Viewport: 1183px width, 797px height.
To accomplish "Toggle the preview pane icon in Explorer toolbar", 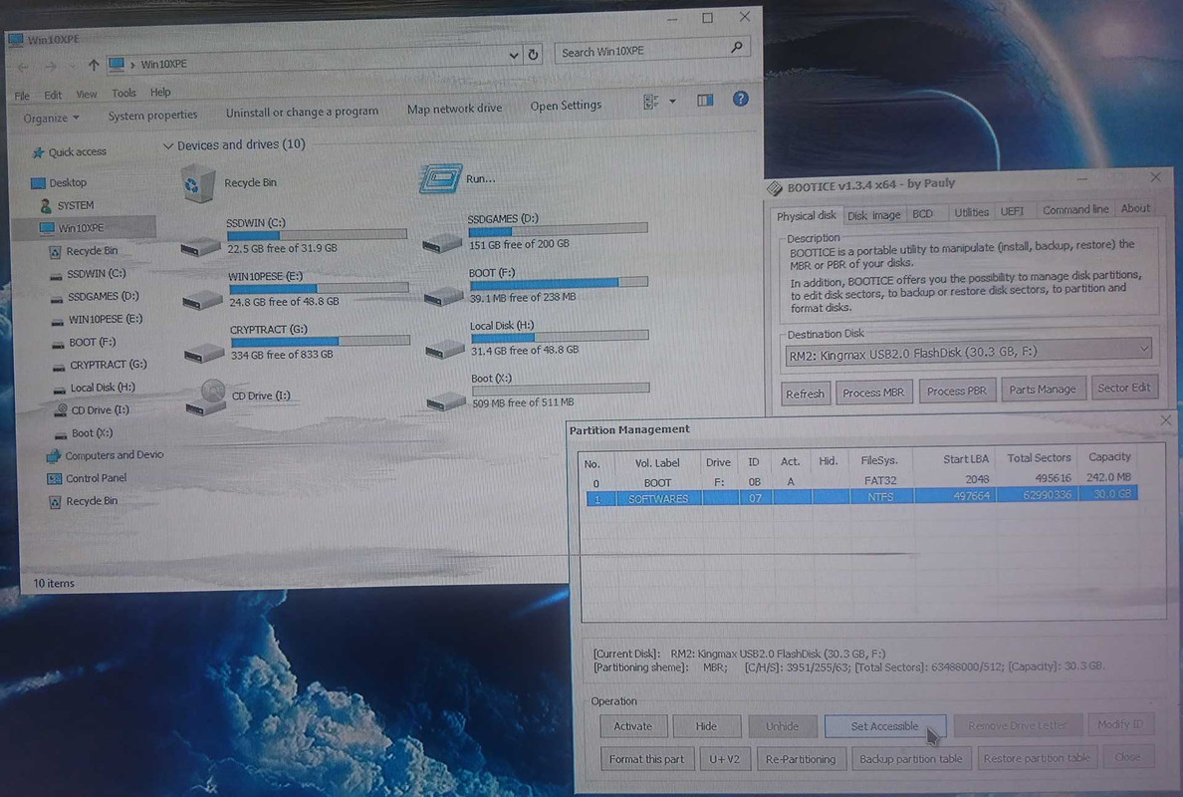I will pos(705,101).
